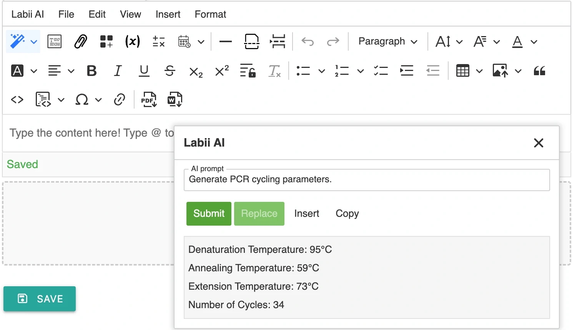
Task: Toggle bold formatting
Action: click(91, 71)
